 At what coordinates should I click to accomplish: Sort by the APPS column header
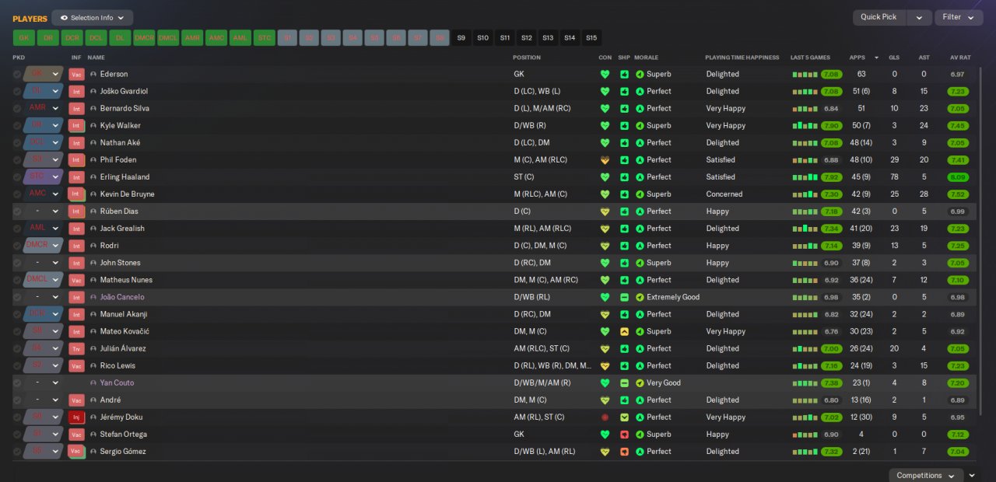(x=857, y=58)
